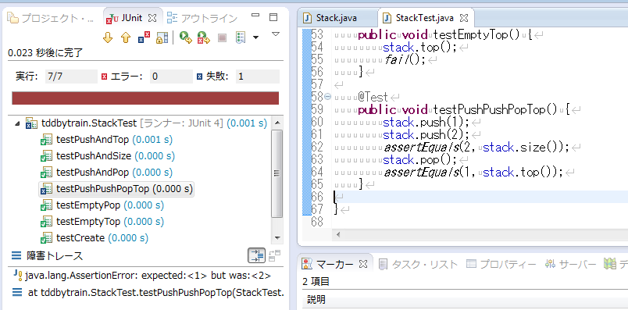Rerun the test icon

185,38
